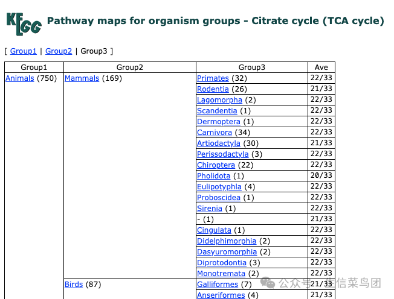Open the Scandentia pathway map link
Screen dimensions: 394x299
217,110
